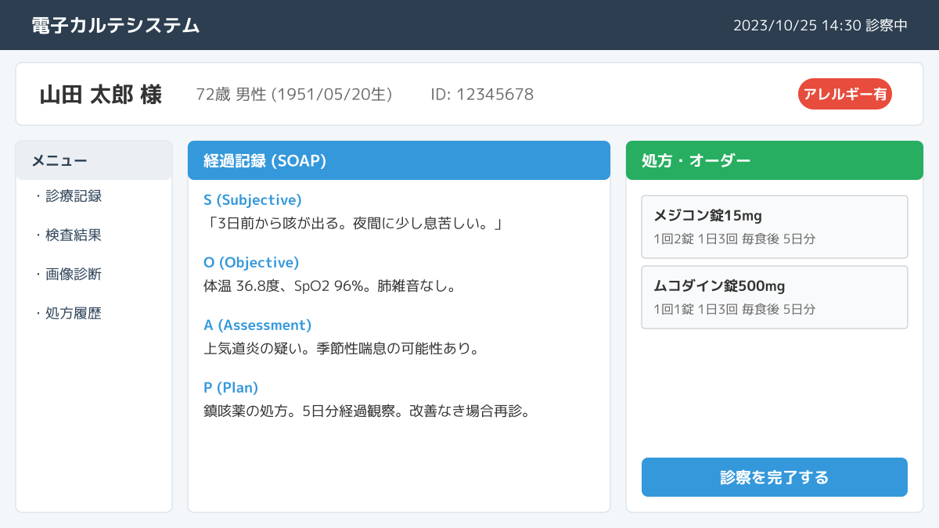Select the patient ID 12345678
The width and height of the screenshot is (939, 528).
point(480,95)
